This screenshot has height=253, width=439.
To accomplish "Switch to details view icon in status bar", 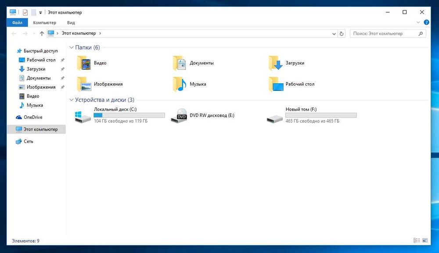I will [417, 240].
